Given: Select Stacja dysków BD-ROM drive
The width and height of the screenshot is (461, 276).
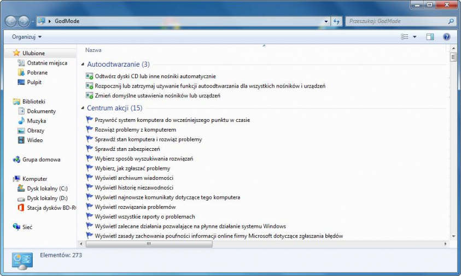Looking at the screenshot, I should pos(51,208).
